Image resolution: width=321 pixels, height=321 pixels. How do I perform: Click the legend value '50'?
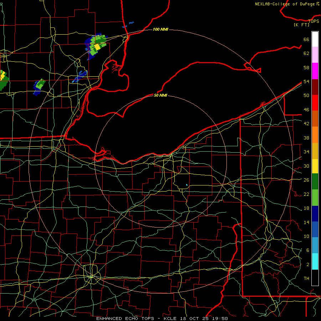coord(306,96)
